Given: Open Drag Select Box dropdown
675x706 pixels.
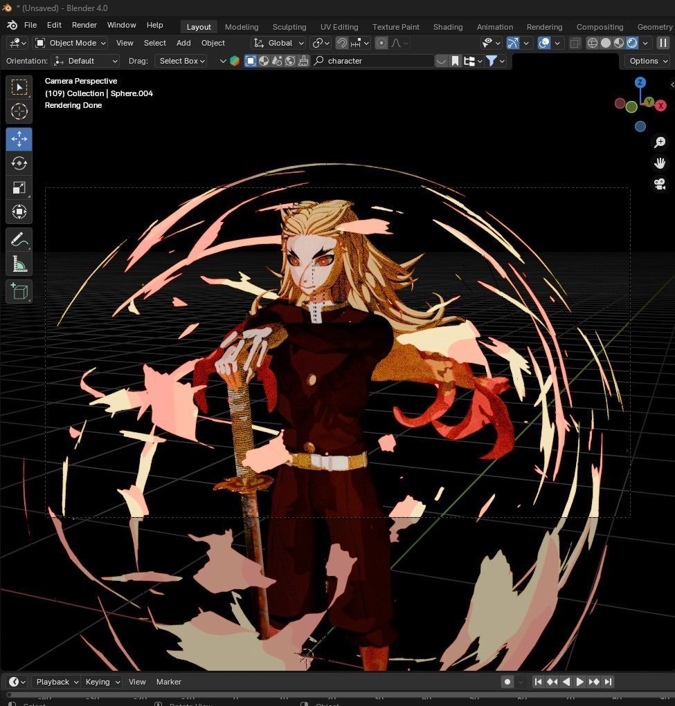Looking at the screenshot, I should [x=181, y=61].
